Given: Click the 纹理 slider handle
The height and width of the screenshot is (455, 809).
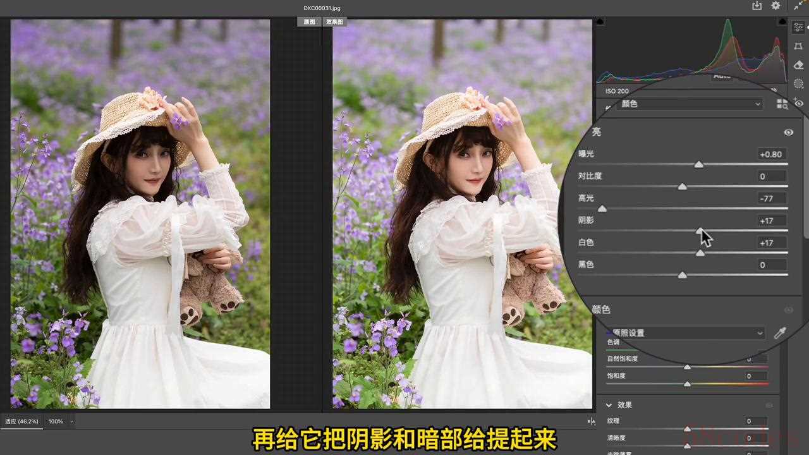Looking at the screenshot, I should click(687, 429).
